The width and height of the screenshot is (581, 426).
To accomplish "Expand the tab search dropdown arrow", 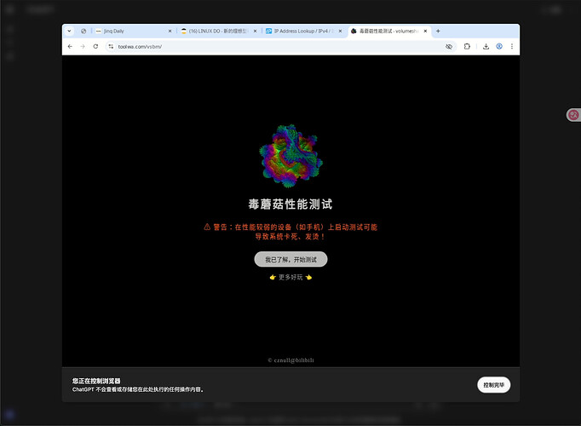I will pyautogui.click(x=69, y=32).
